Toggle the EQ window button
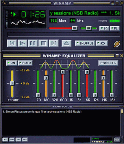The image size is (124, 144). pos(104,28)
